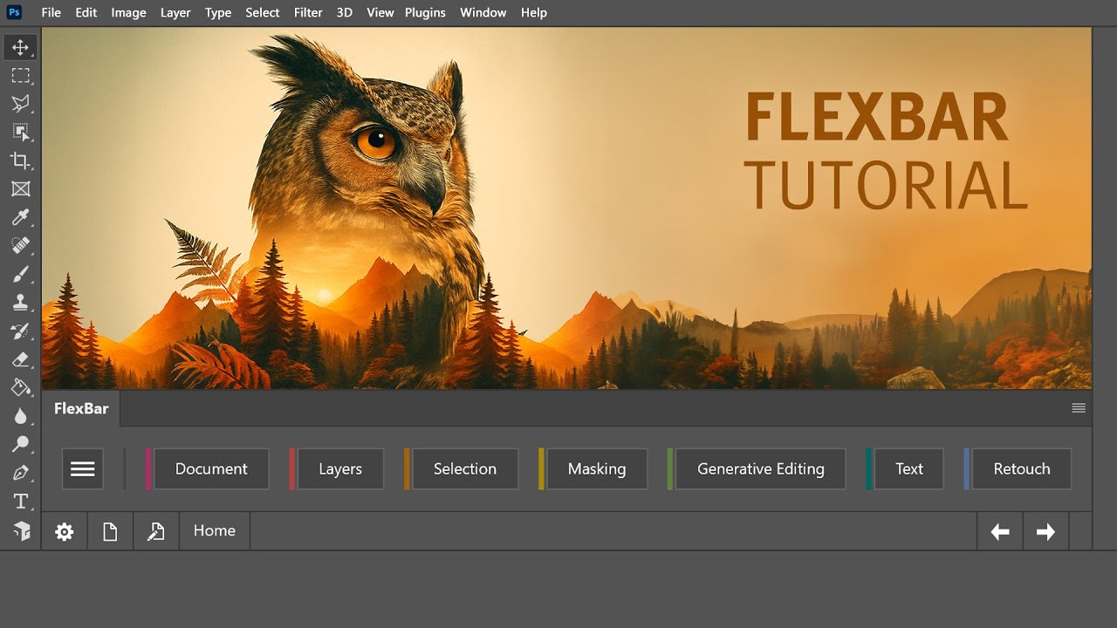Select the History Brush tool
The image size is (1117, 628).
click(20, 331)
